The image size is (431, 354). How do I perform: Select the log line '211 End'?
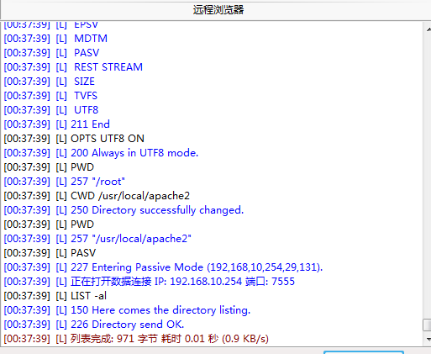pos(57,124)
